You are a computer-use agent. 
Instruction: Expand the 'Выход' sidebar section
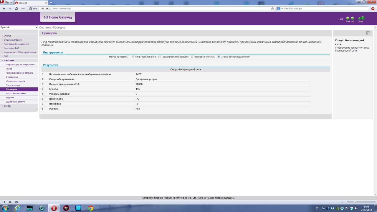point(19,106)
